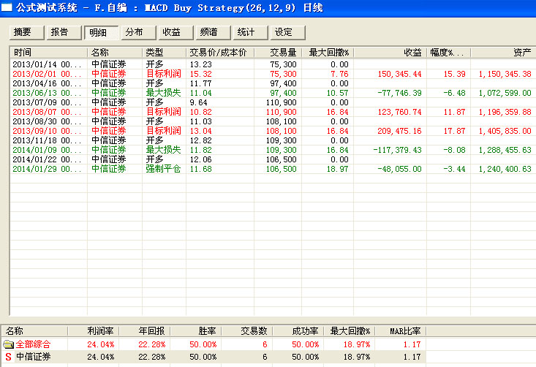This screenshot has width=536, height=367.
Task: Select the 2014/01/09 row date
Action: click(47, 150)
